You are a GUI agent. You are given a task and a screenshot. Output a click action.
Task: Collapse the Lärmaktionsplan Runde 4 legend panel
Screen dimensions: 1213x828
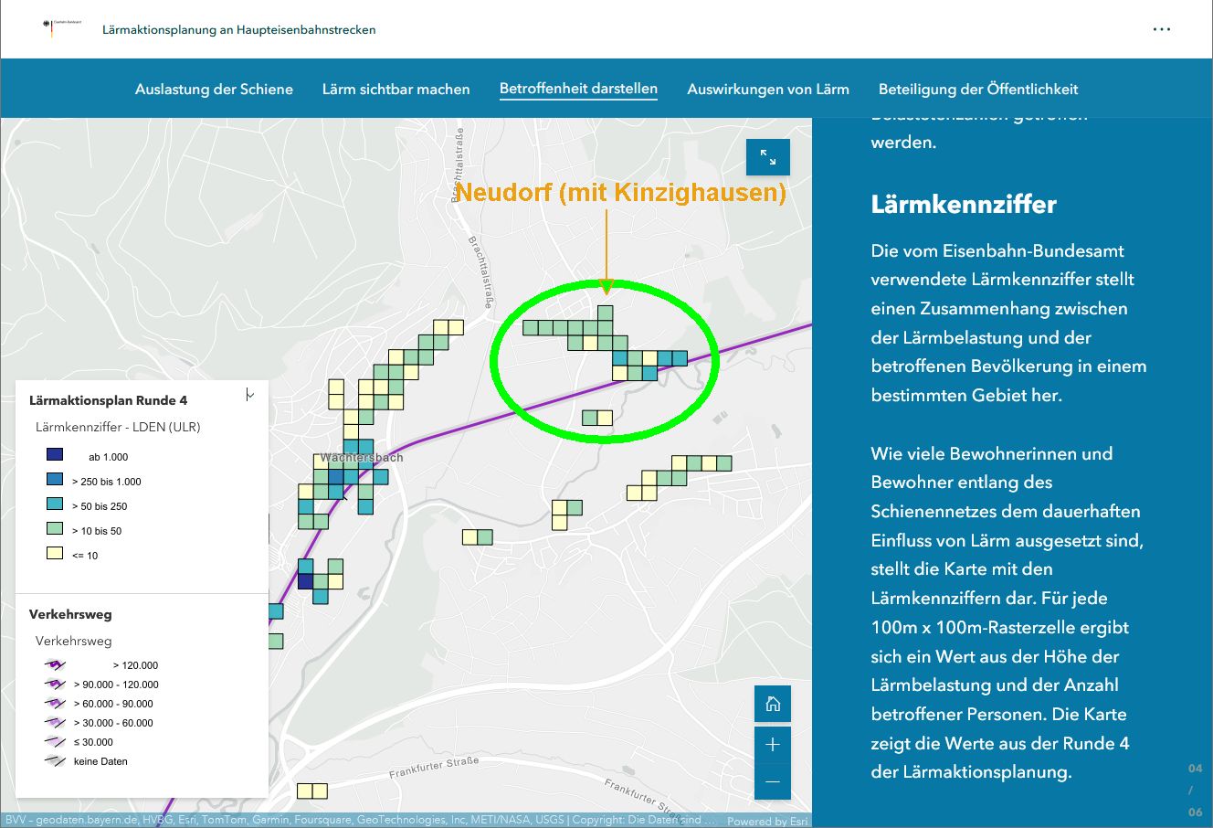tap(249, 395)
